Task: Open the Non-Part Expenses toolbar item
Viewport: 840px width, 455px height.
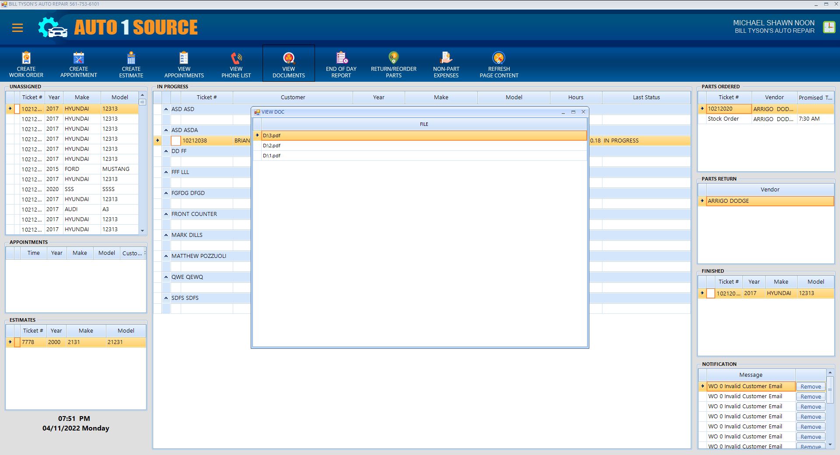Action: (446, 58)
